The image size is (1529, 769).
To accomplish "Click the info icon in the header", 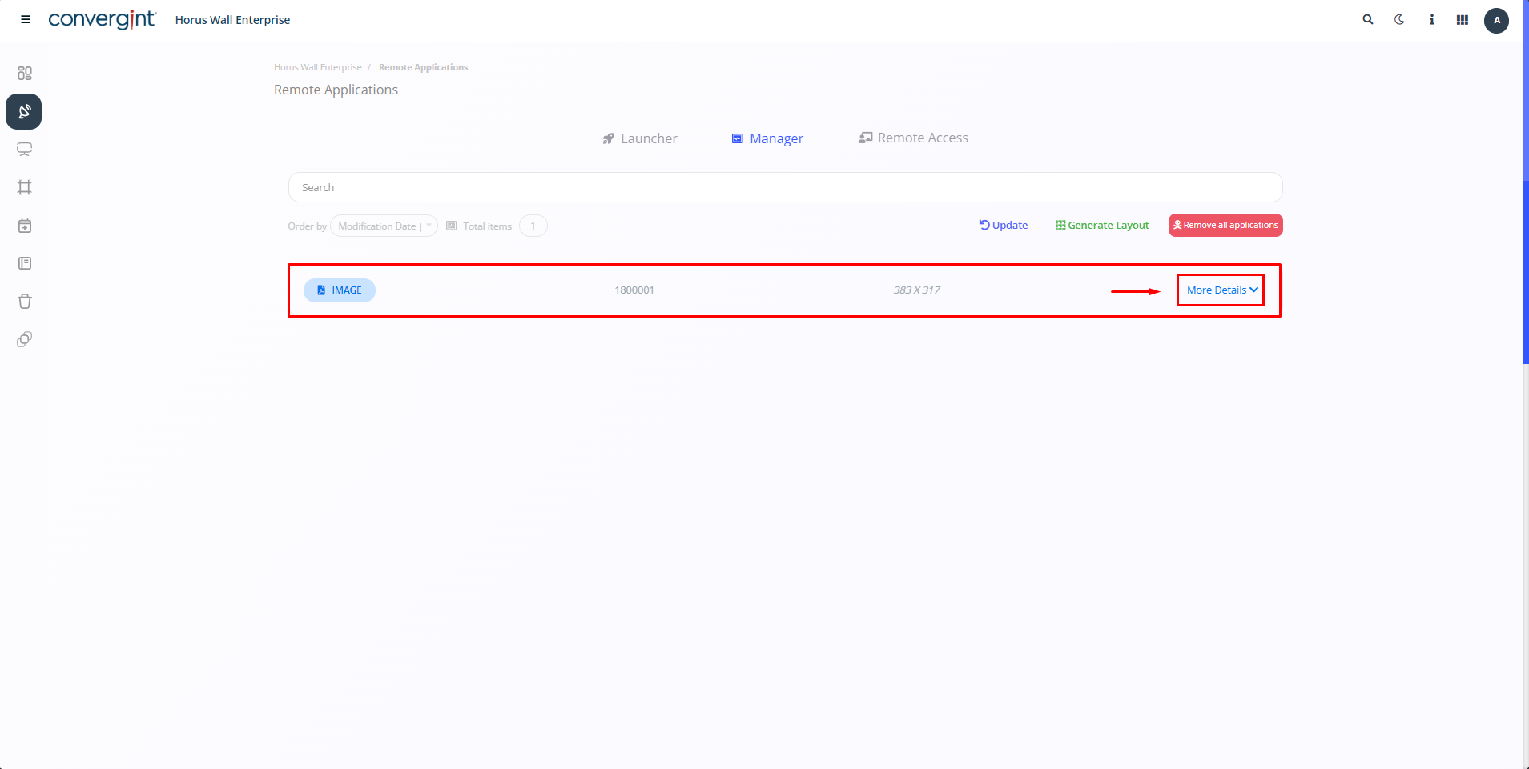I will click(1431, 20).
